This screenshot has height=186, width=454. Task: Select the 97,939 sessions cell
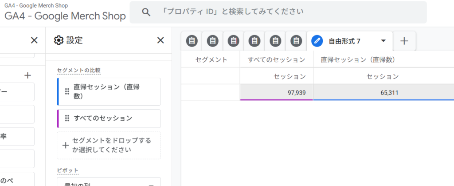[277, 92]
